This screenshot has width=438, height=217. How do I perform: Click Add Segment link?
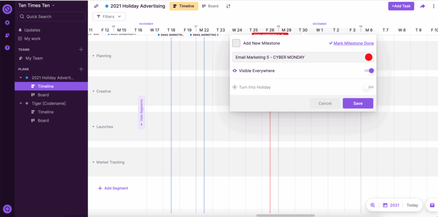click(113, 188)
